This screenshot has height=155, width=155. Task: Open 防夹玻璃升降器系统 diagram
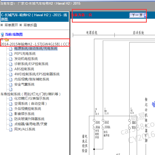29,119
